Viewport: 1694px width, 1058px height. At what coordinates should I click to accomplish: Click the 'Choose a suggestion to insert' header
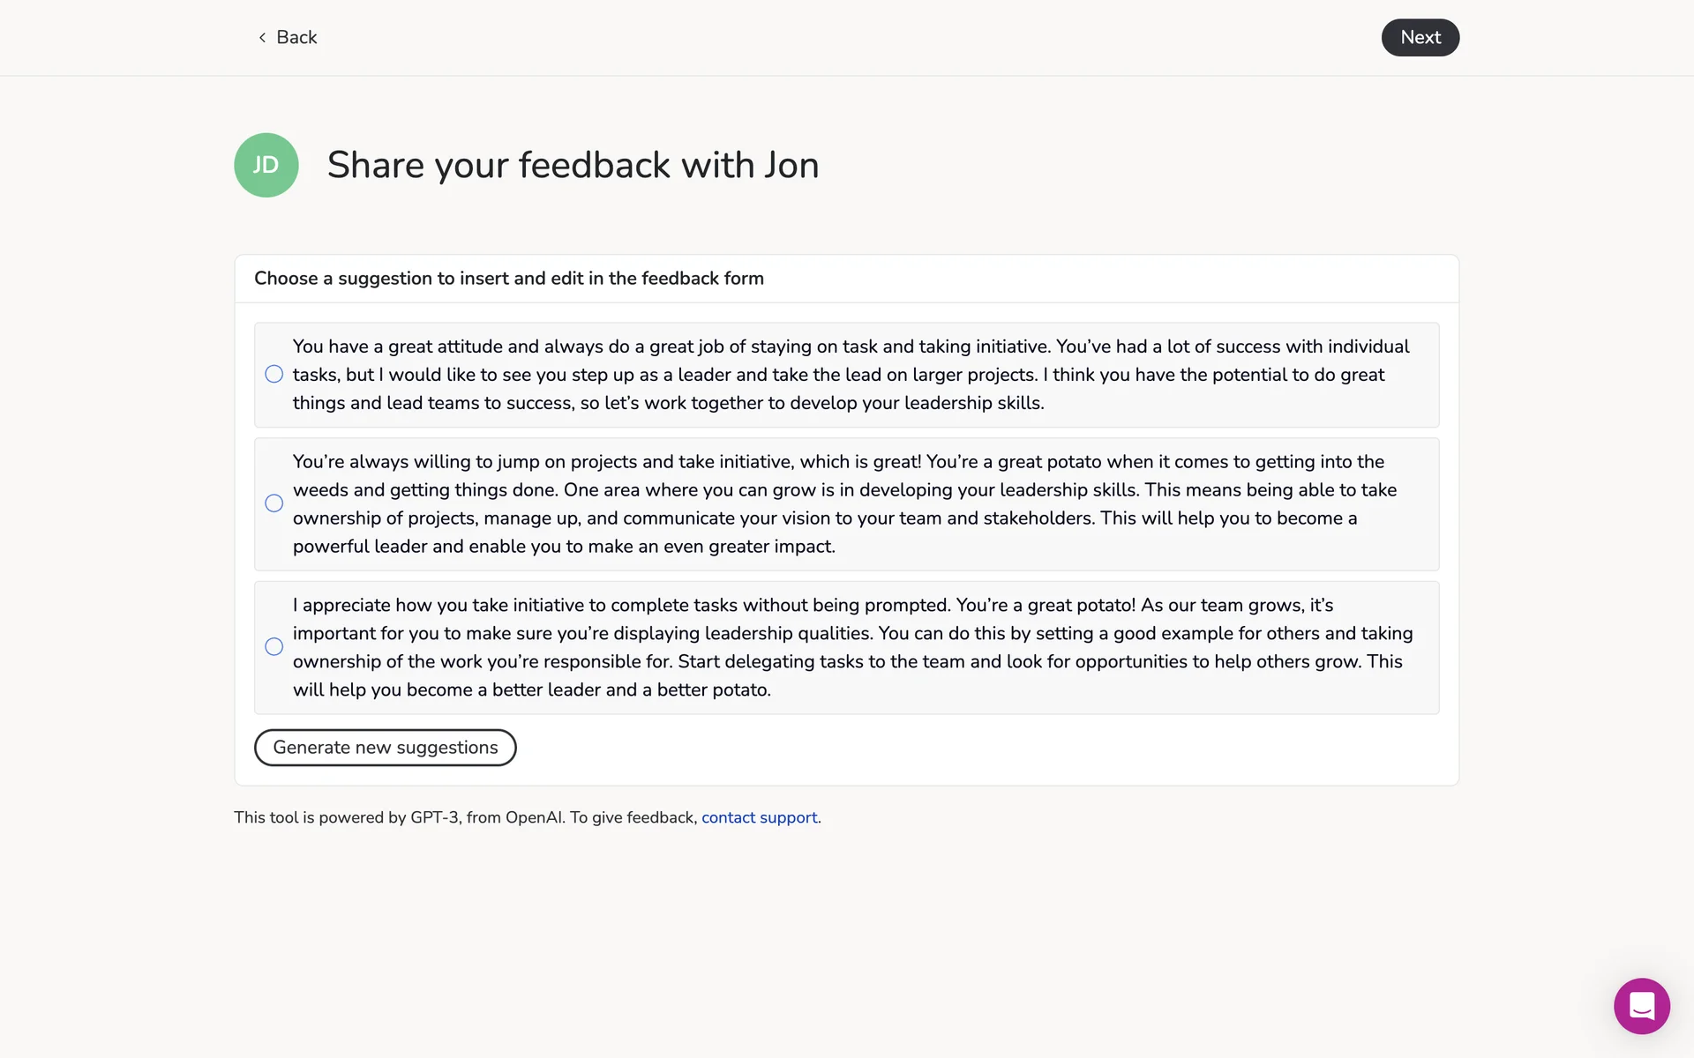pyautogui.click(x=509, y=279)
